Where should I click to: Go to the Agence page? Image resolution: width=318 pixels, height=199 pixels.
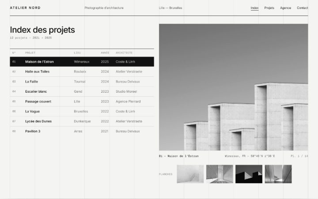[x=286, y=8]
